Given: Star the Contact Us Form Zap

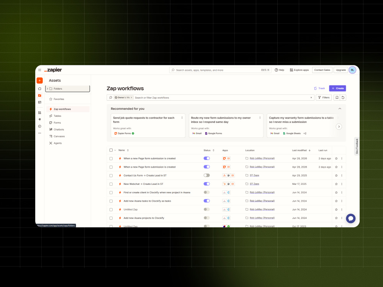Looking at the screenshot, I should coord(336,176).
